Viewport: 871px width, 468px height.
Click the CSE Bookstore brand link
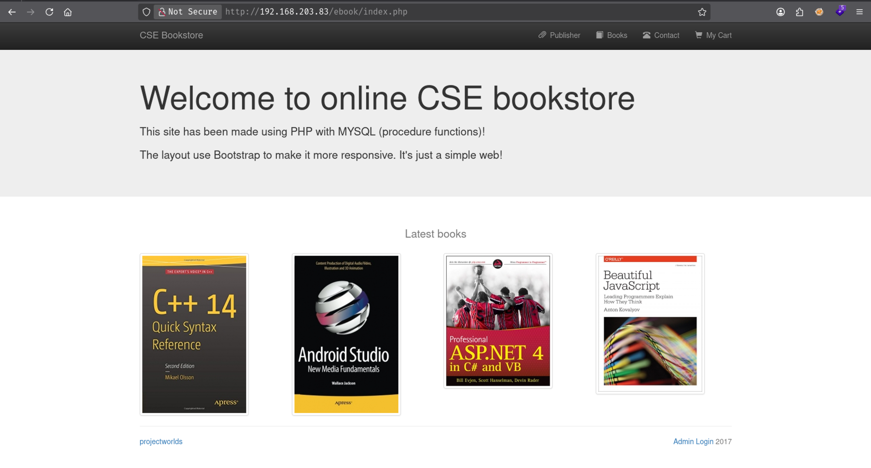171,35
